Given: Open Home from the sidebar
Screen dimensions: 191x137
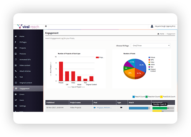Looking at the screenshot, I should click(22, 36).
